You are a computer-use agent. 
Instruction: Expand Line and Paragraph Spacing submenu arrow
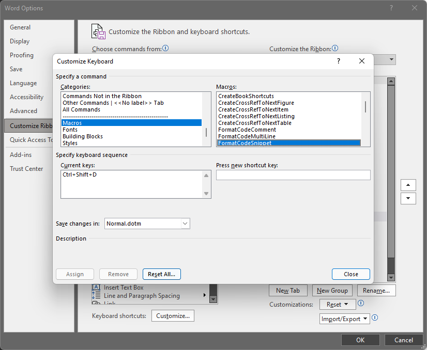point(205,295)
